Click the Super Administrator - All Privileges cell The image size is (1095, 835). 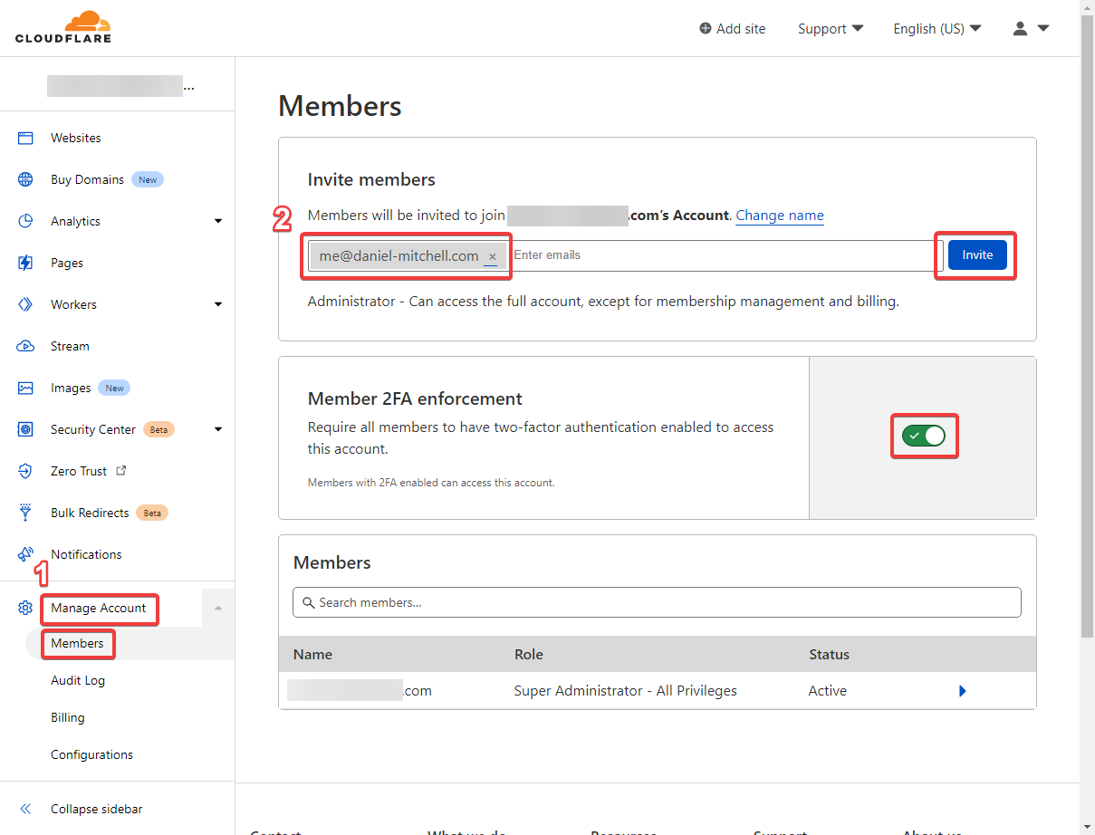625,691
